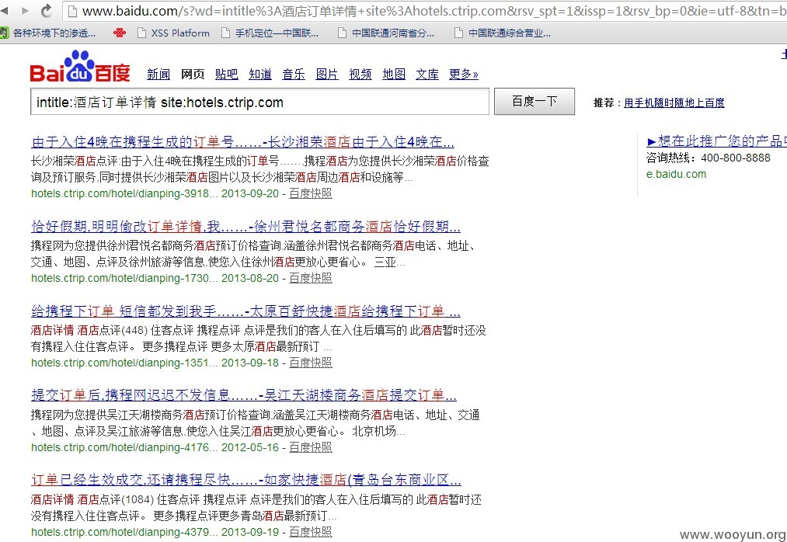Viewport: 787px width, 542px height.
Task: Click URL hotels.ctrip.com/hotel/dianping-4176
Action: pos(124,447)
